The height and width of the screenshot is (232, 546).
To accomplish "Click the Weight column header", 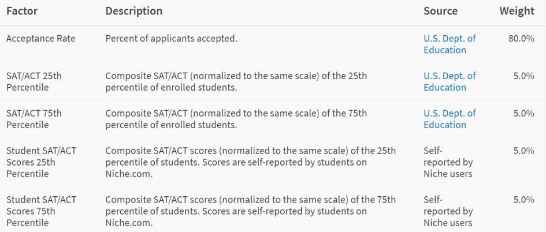I will pyautogui.click(x=517, y=11).
